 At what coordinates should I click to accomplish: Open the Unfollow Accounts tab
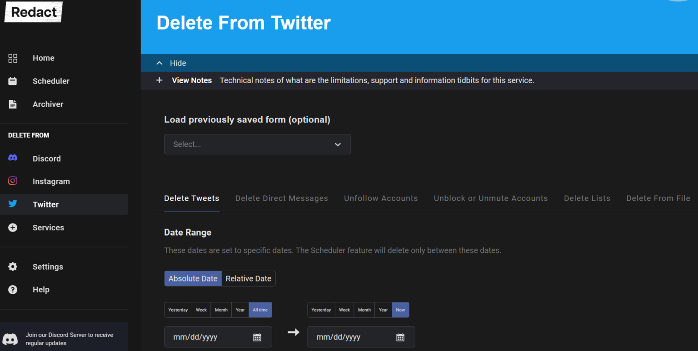381,198
